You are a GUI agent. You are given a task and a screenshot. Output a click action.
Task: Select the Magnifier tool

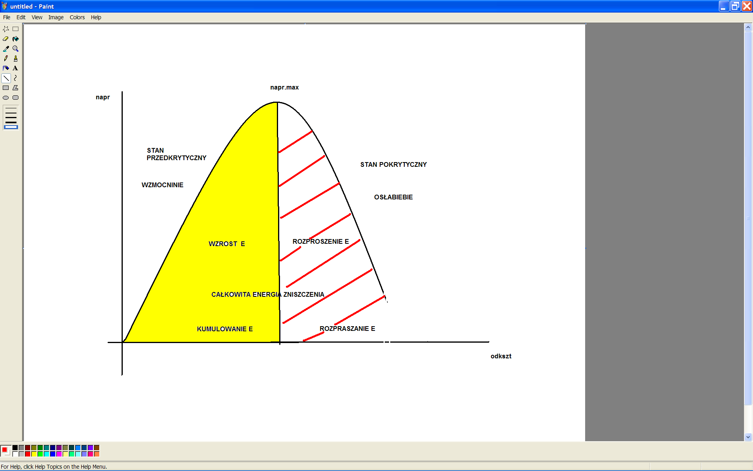pyautogui.click(x=16, y=49)
